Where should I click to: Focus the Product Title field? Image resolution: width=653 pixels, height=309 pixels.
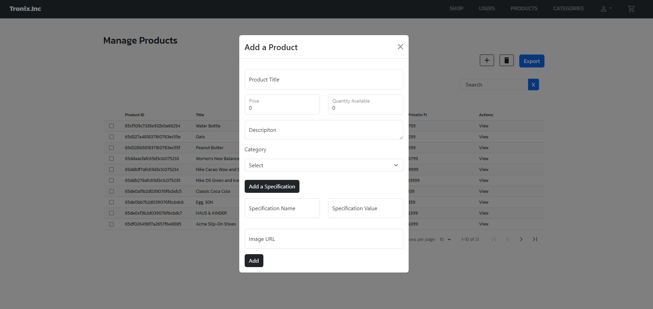[324, 79]
